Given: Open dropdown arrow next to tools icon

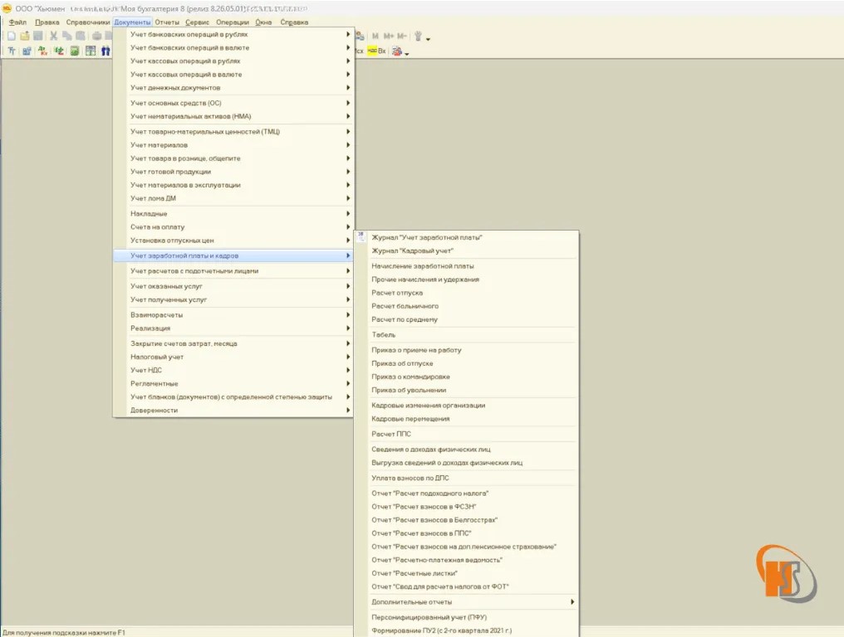Looking at the screenshot, I should tap(428, 39).
